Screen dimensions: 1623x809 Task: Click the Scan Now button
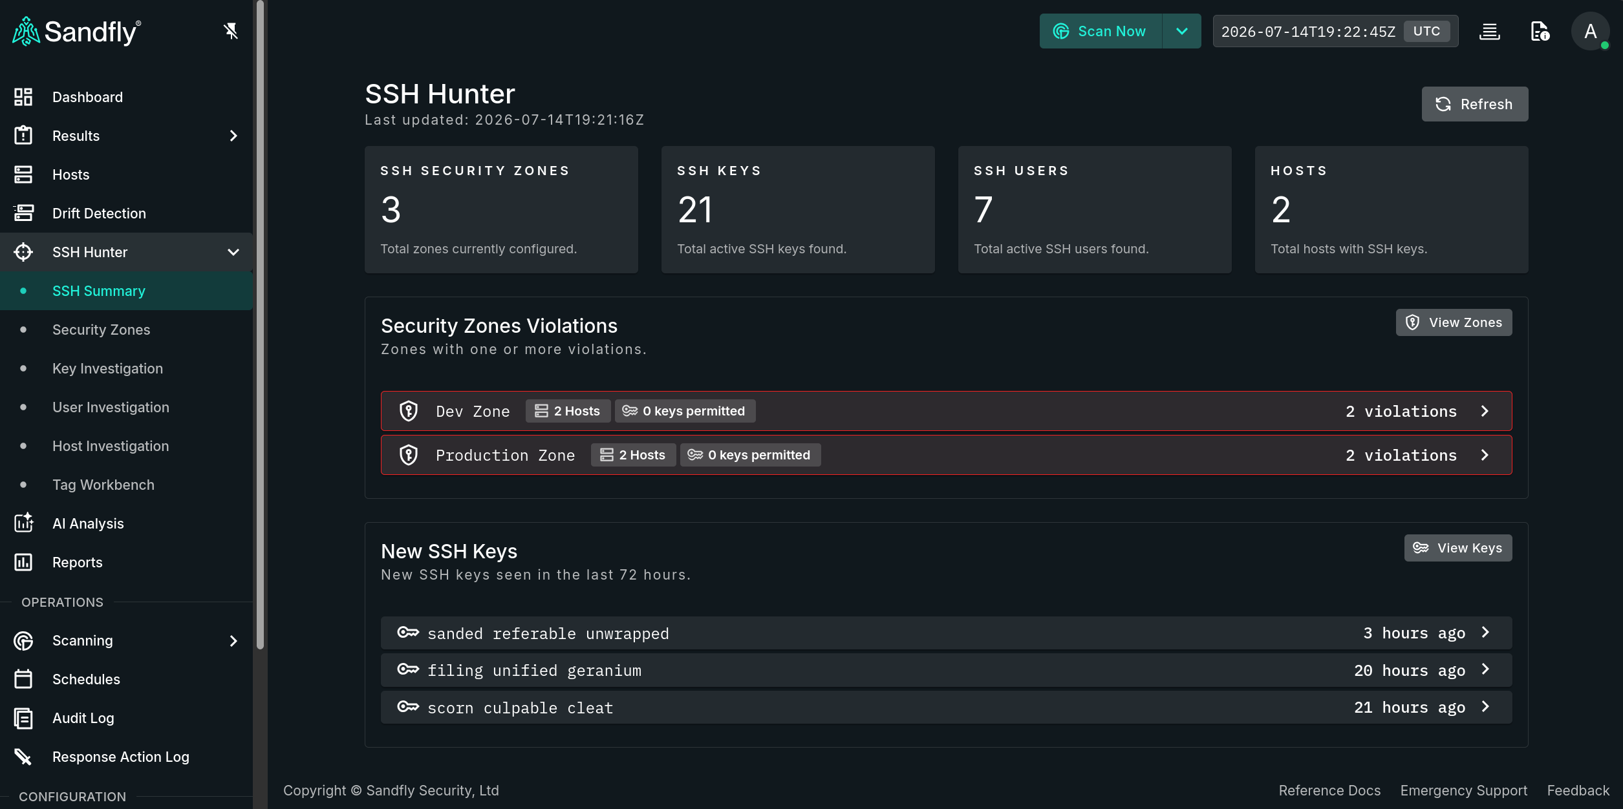pos(1101,31)
